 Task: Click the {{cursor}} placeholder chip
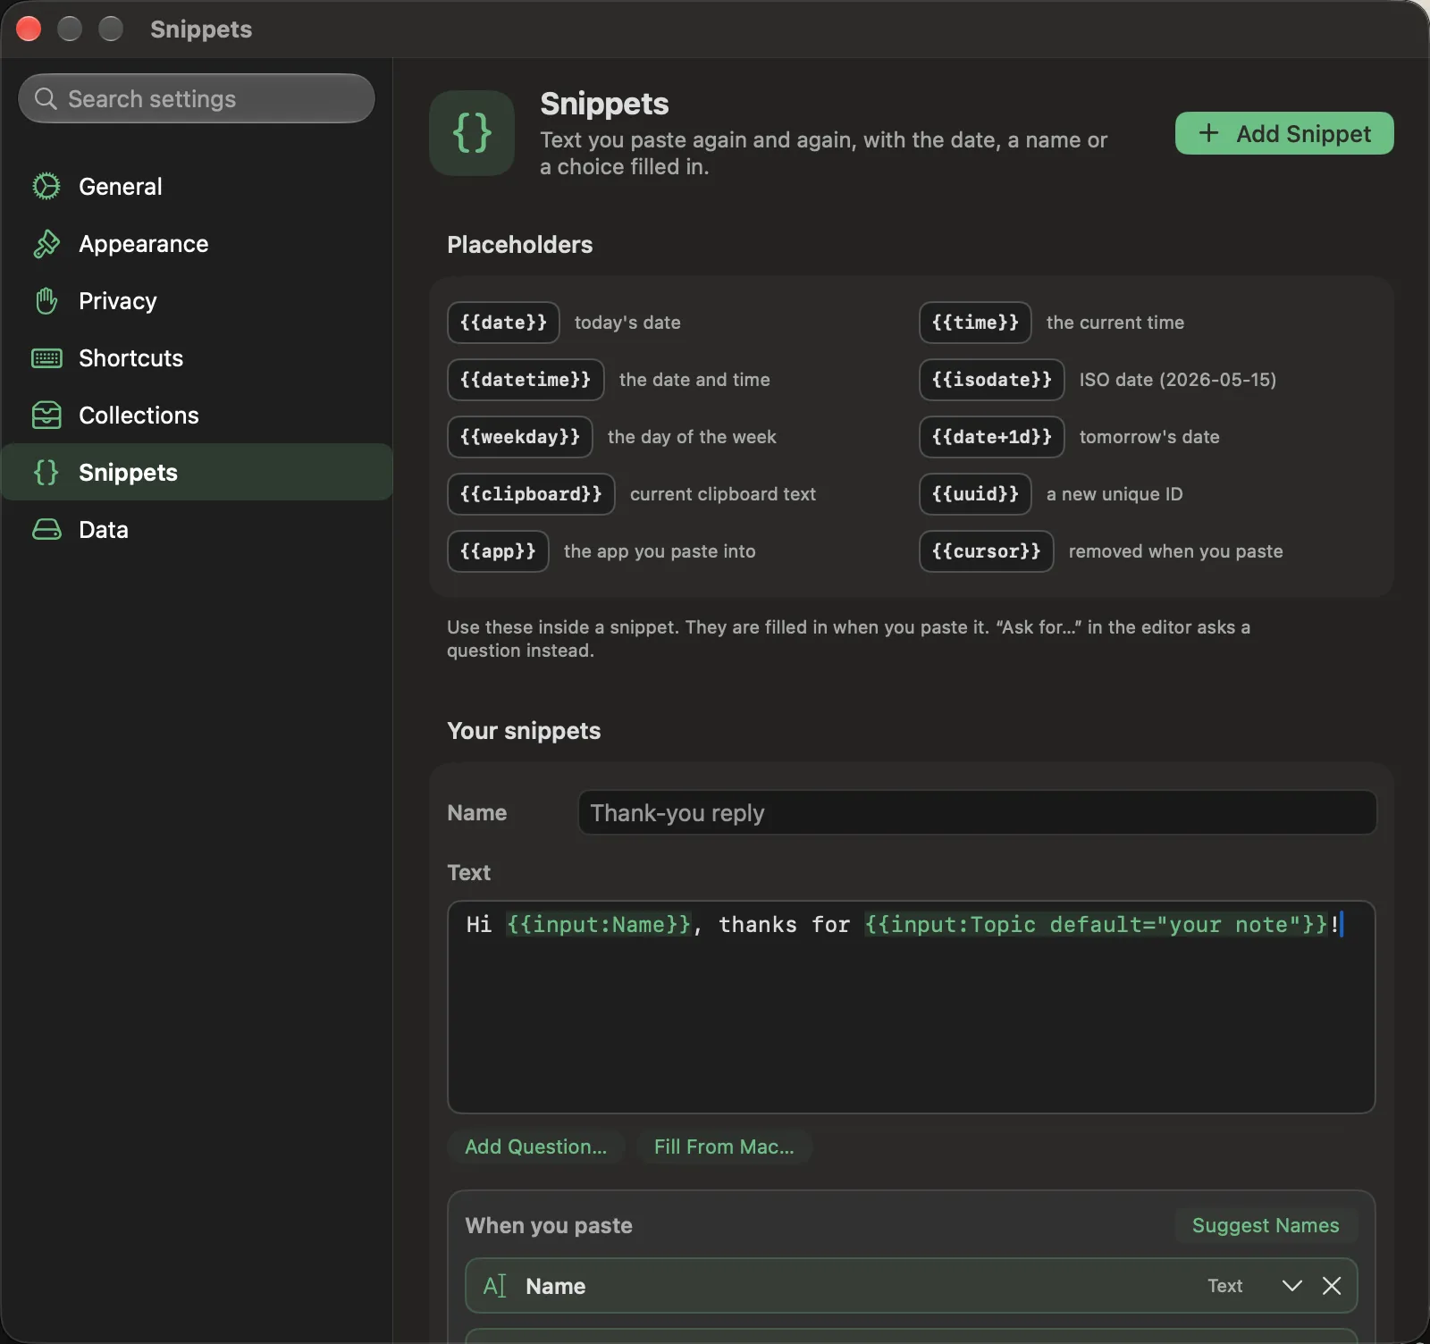(987, 551)
